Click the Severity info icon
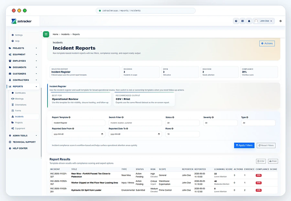This screenshot has width=291, height=201. [213, 117]
